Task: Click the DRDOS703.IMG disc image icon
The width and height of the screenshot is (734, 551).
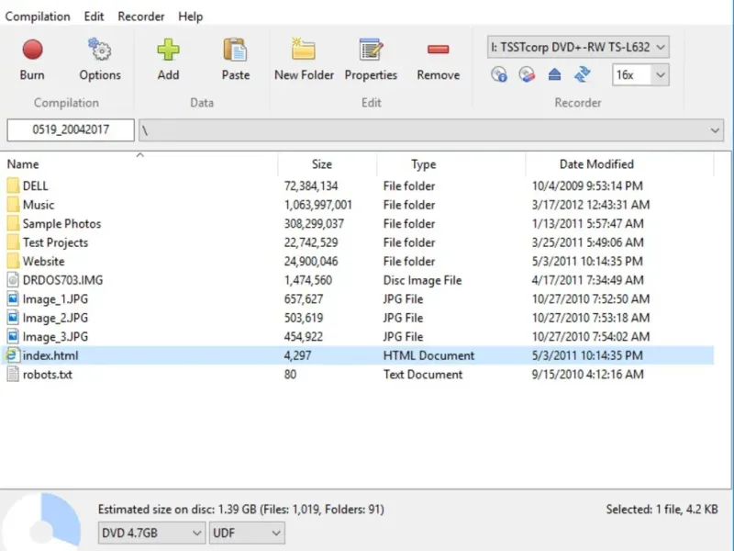Action: [x=13, y=280]
